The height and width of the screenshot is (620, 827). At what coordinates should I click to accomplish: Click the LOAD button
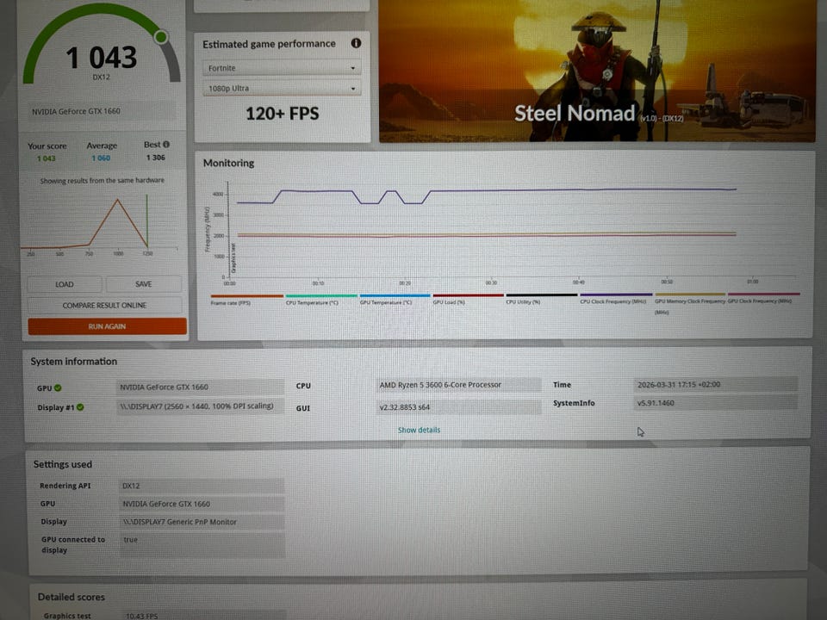tap(65, 284)
